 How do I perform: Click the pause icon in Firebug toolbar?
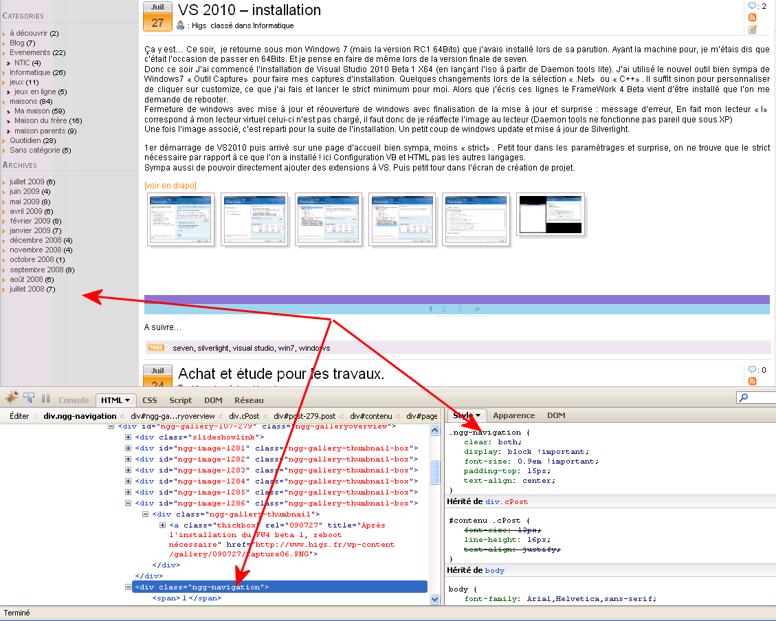(45, 398)
